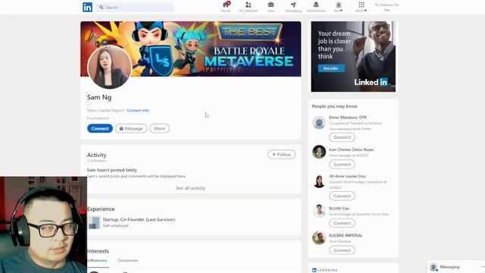Follow Sam Ng's activity
The width and height of the screenshot is (485, 273).
281,155
